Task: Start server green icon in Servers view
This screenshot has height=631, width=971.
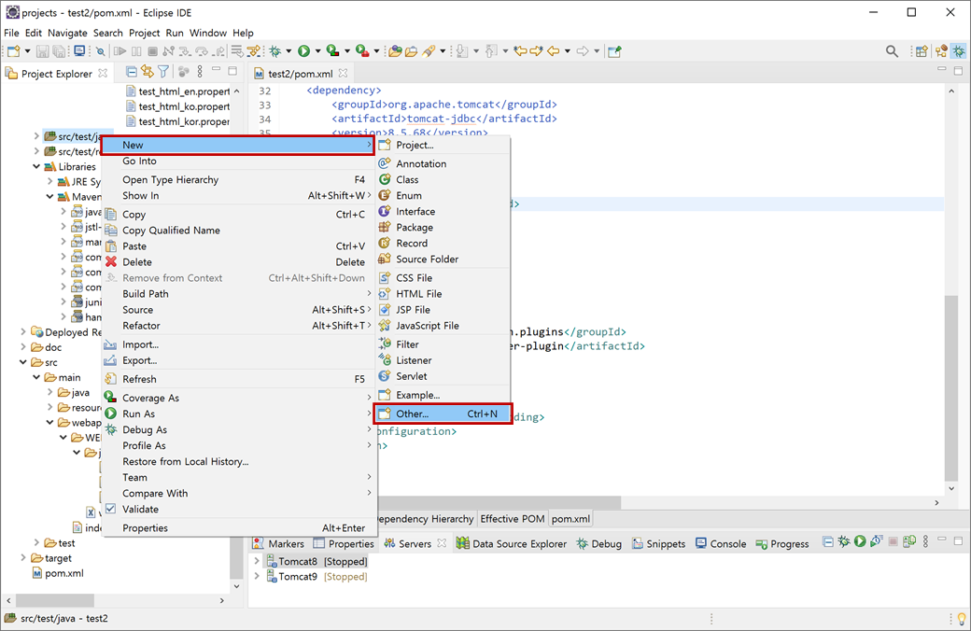Action: tap(860, 541)
